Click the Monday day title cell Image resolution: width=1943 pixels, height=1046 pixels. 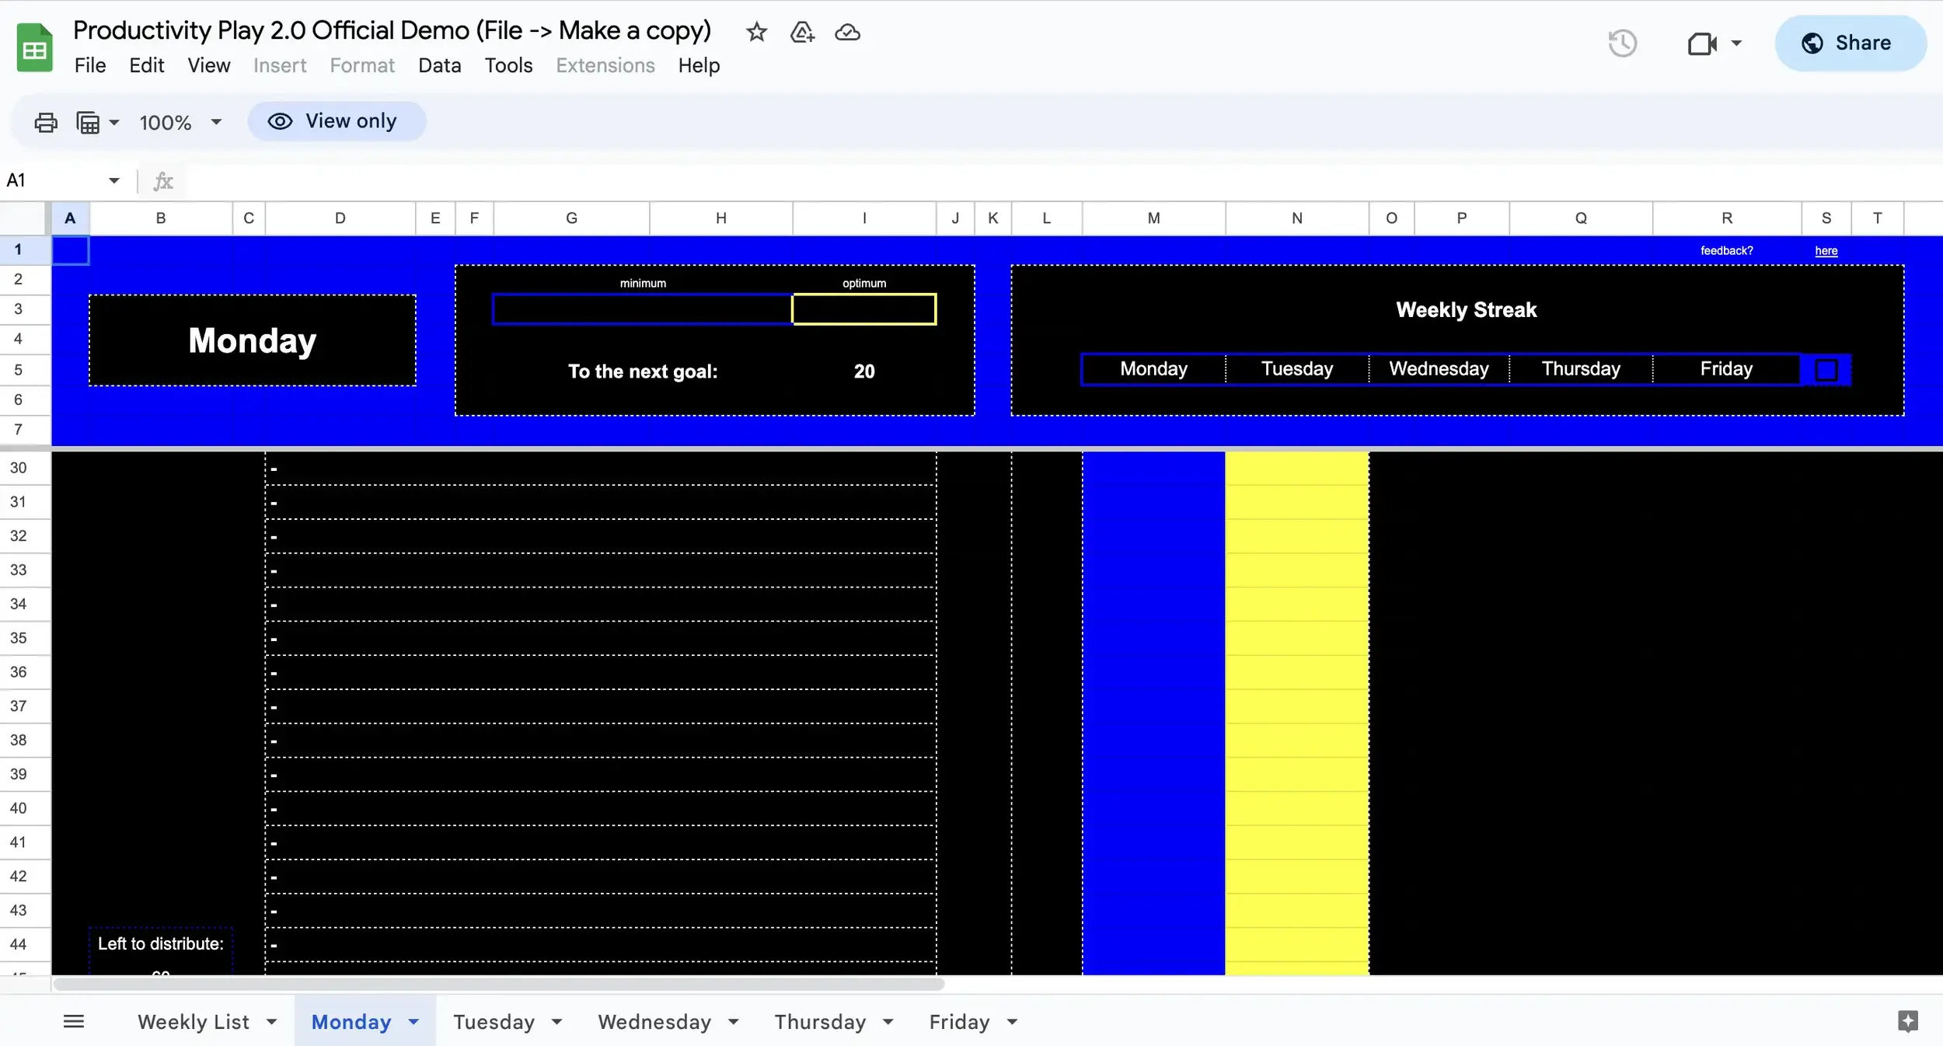pos(253,340)
